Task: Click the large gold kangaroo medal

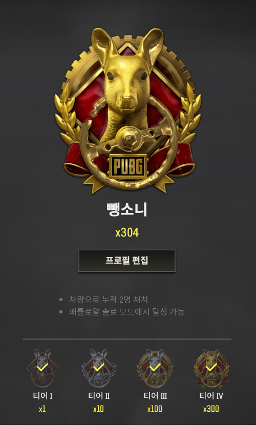Action: [127, 111]
